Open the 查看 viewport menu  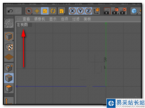26,19
